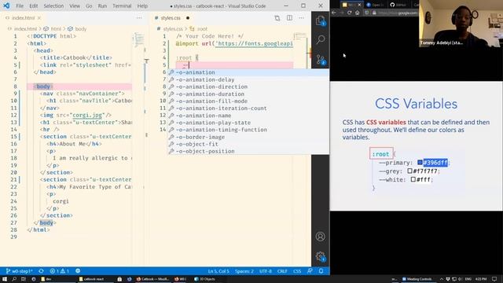
Task: Select the -o-animation-name suggestion
Action: tap(248, 116)
